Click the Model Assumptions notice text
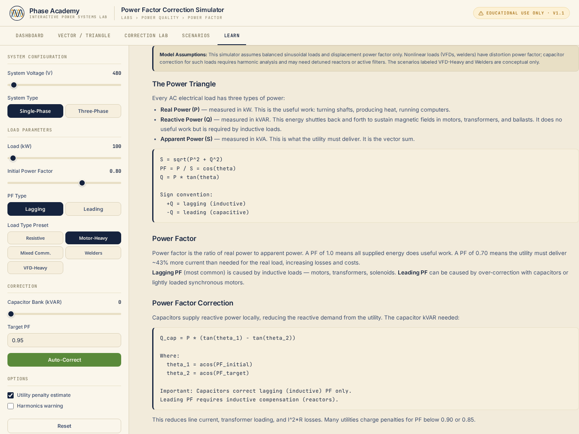Viewport: 579px width, 434px height. (362, 58)
